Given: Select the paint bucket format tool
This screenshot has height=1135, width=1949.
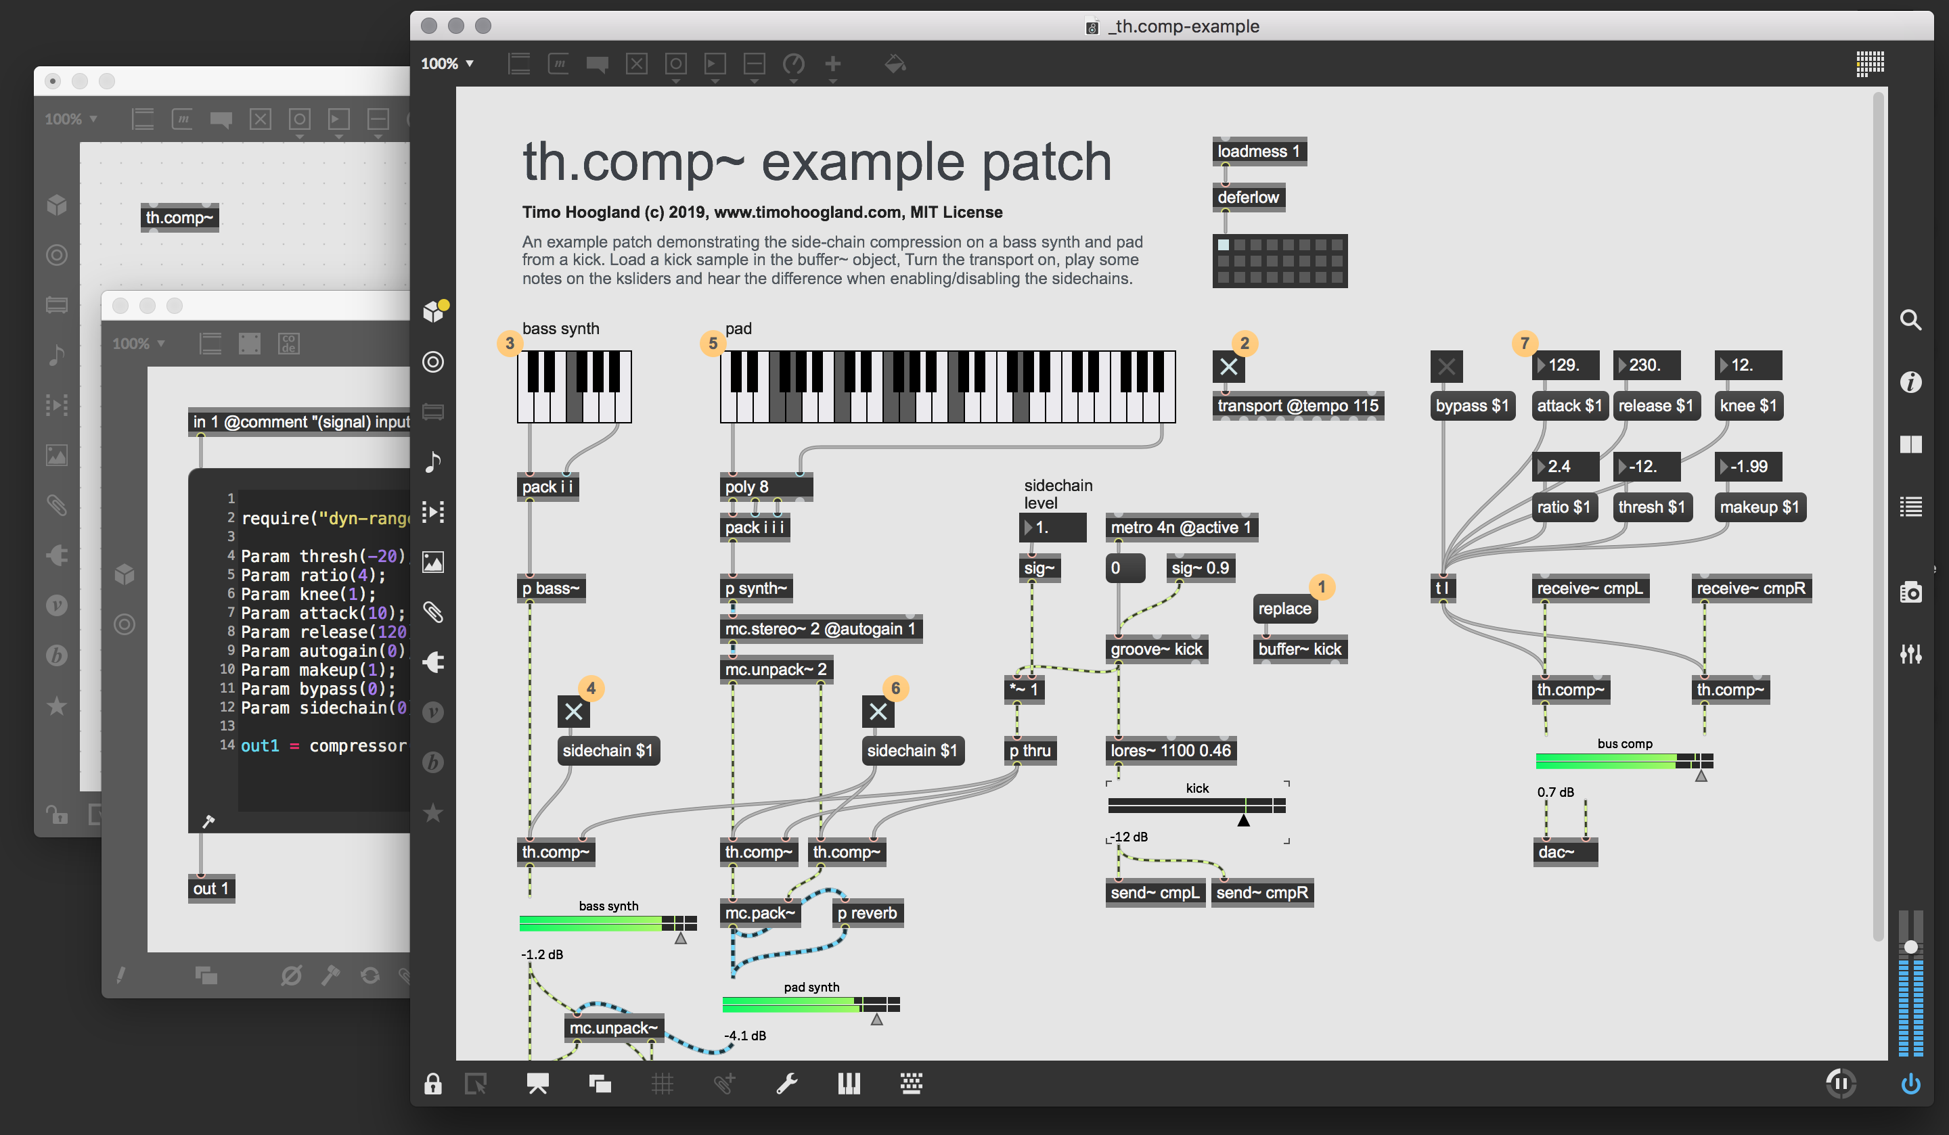Looking at the screenshot, I should click(x=895, y=64).
